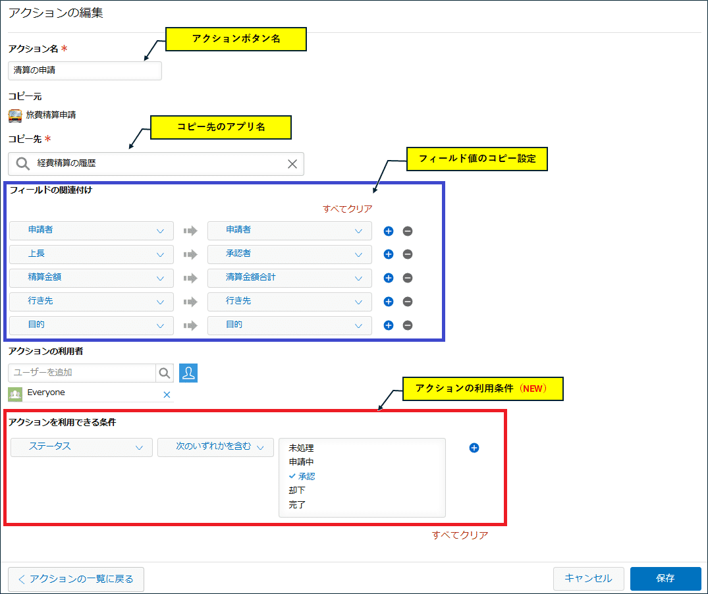Click the minus icon on 目的 row

408,325
